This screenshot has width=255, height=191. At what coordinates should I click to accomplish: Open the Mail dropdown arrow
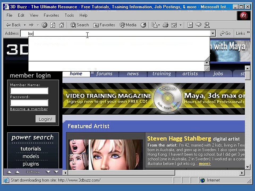click(x=159, y=25)
